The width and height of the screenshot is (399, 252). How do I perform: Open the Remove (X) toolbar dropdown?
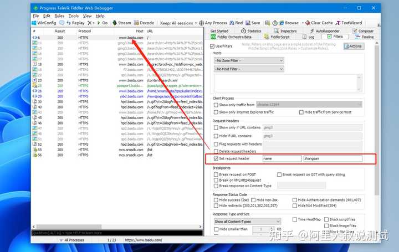tap(91, 23)
